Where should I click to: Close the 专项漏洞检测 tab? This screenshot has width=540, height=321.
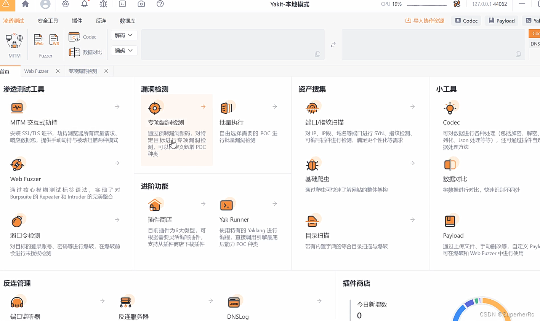coord(106,71)
